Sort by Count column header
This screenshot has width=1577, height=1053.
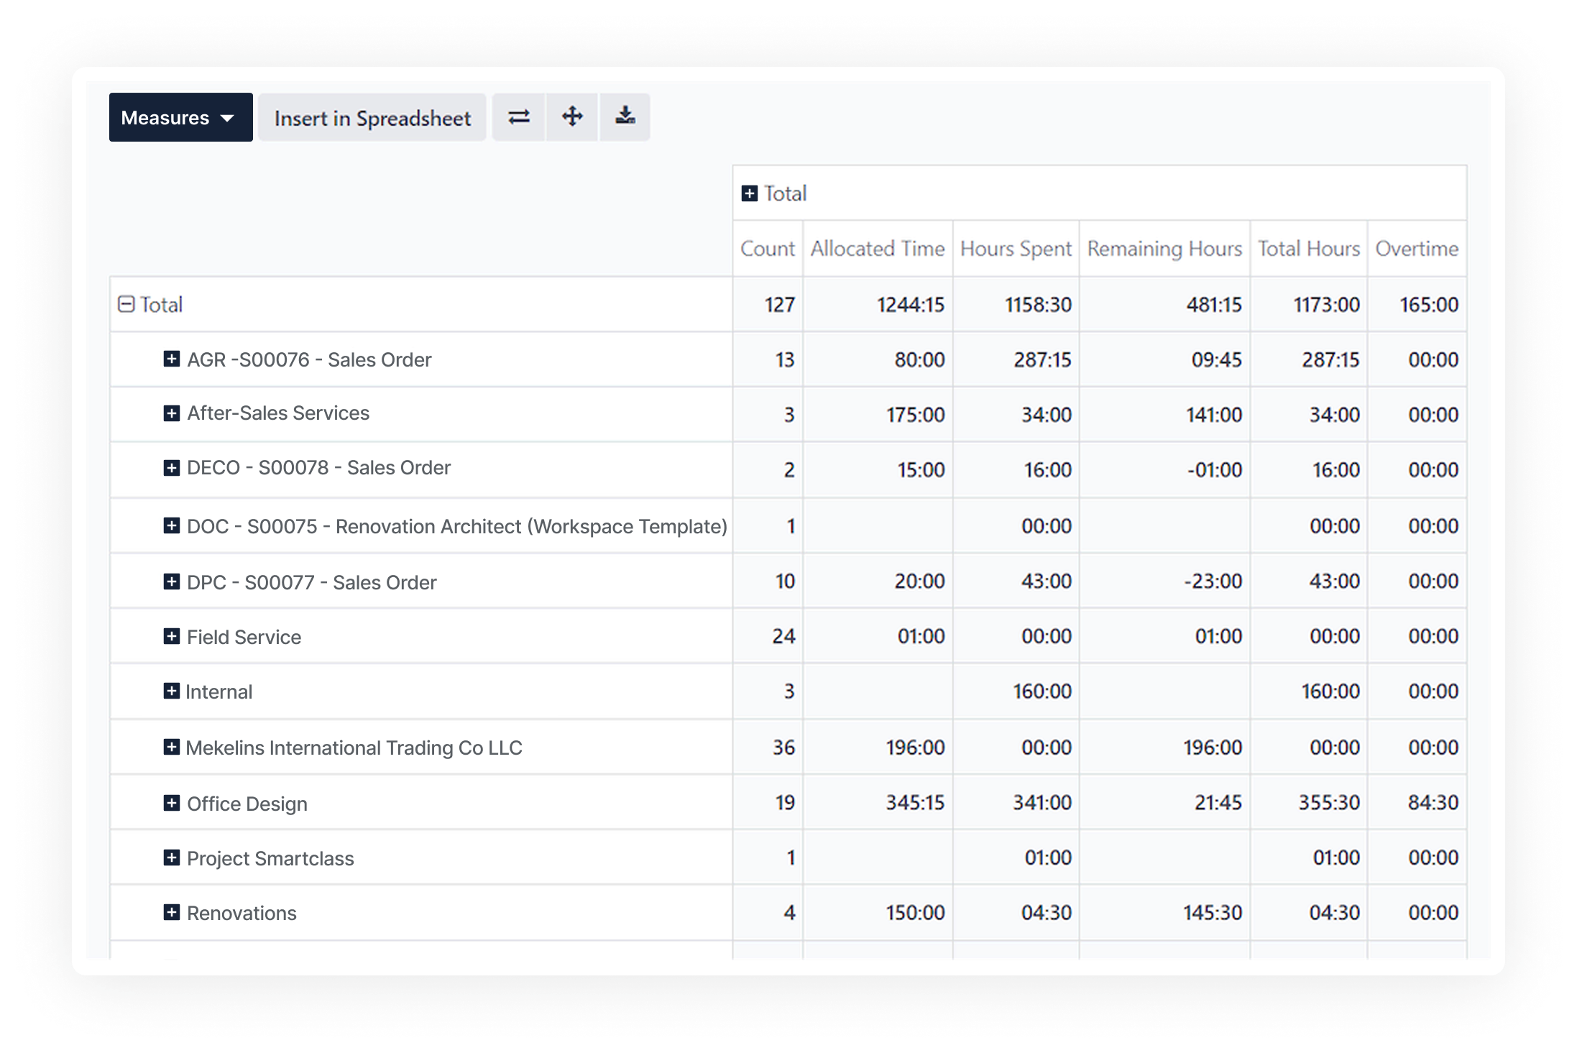[x=767, y=249]
